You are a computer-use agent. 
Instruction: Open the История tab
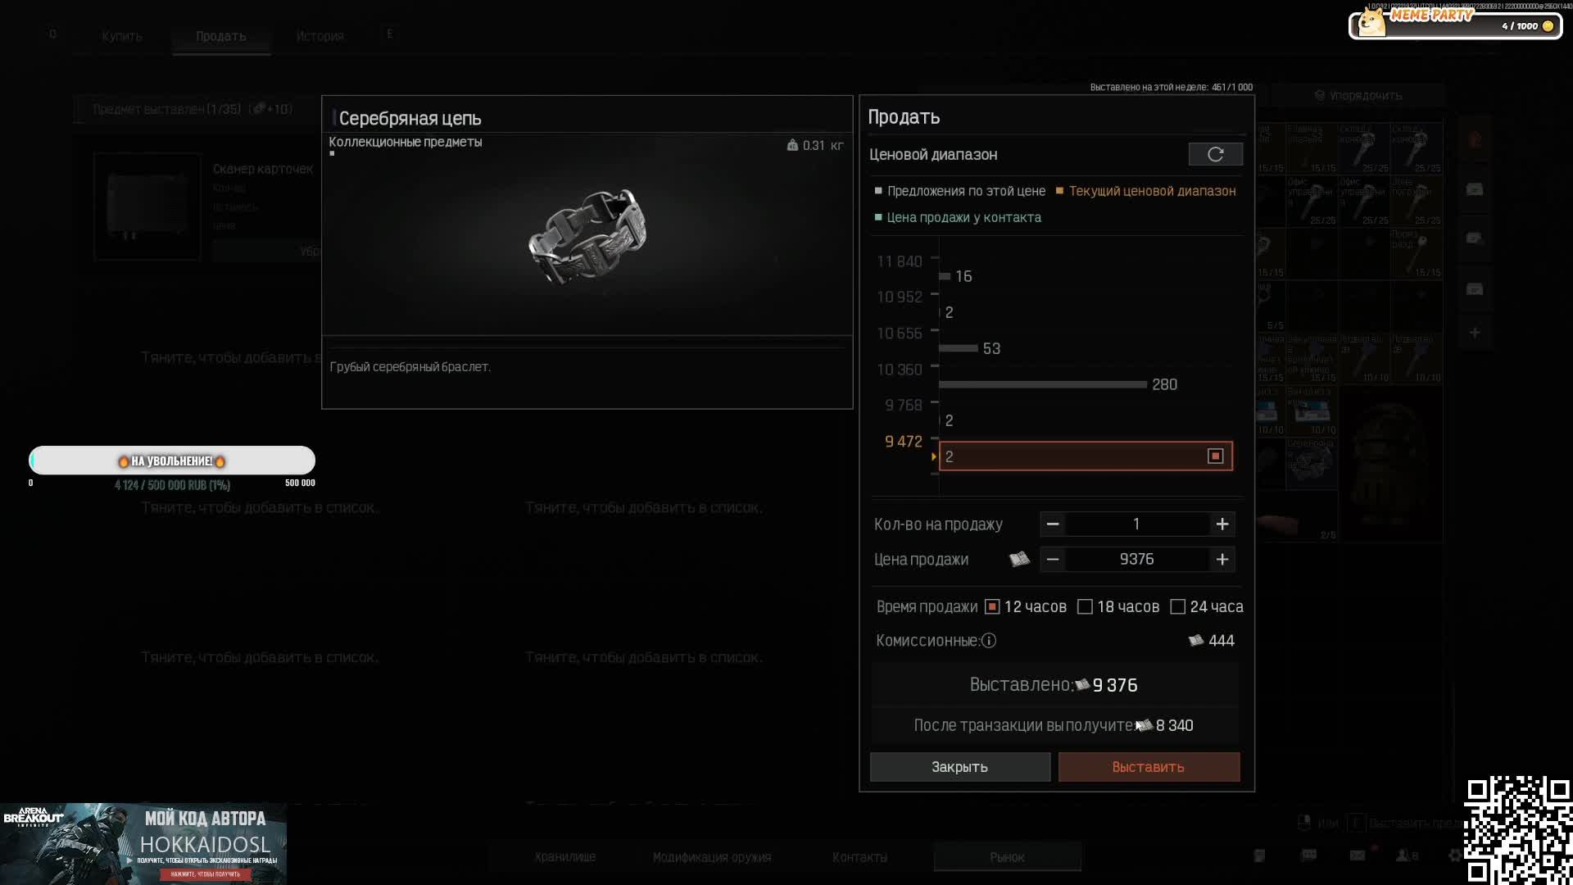[x=320, y=36]
